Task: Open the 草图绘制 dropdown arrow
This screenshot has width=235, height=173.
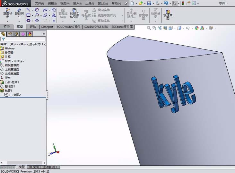Action: (8, 22)
